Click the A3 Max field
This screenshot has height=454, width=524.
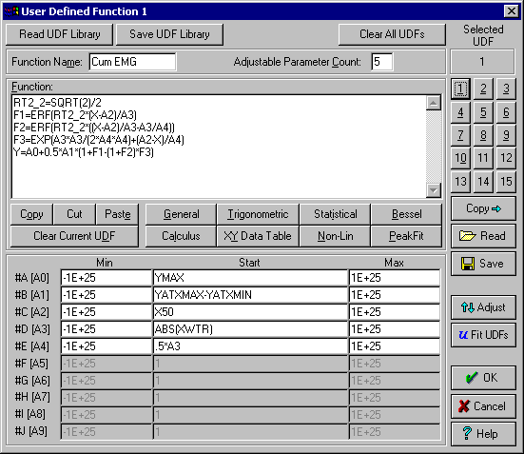(x=395, y=329)
